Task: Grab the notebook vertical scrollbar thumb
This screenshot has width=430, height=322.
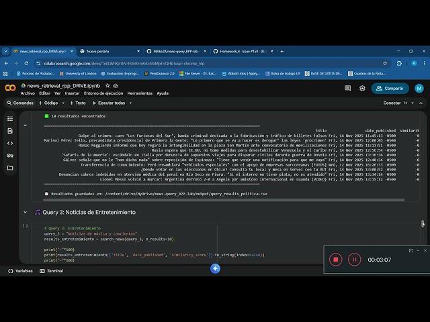Action: click(x=423, y=223)
